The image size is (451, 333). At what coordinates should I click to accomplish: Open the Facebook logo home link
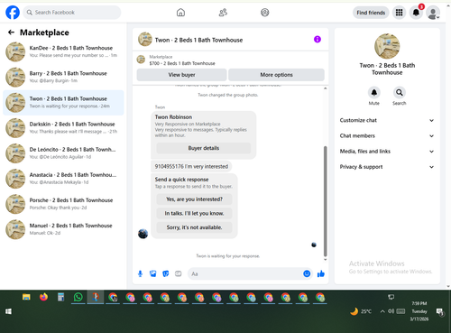pos(13,13)
